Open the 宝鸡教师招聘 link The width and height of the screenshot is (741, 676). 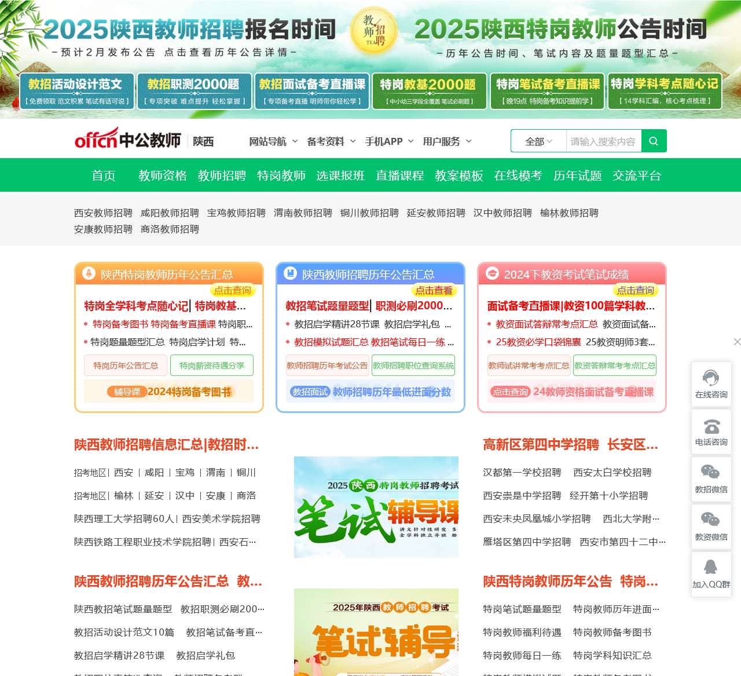pos(236,213)
